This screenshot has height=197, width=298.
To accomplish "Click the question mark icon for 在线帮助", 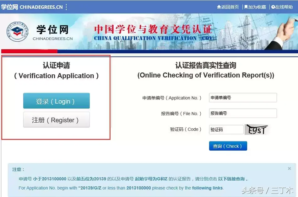I will click(273, 7).
